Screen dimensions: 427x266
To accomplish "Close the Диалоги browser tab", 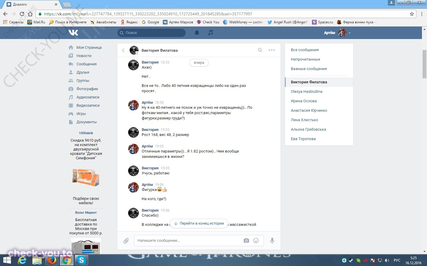I will coord(56,4).
